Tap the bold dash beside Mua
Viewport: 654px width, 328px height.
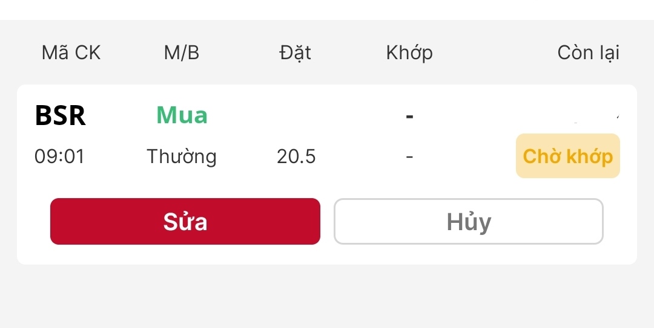(409, 115)
